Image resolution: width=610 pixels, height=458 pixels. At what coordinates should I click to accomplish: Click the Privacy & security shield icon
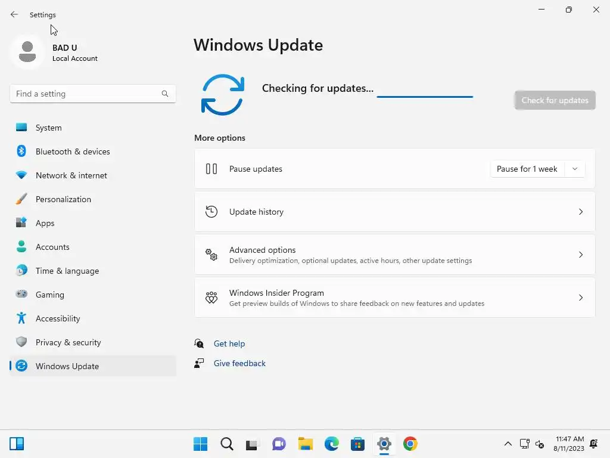tap(21, 342)
